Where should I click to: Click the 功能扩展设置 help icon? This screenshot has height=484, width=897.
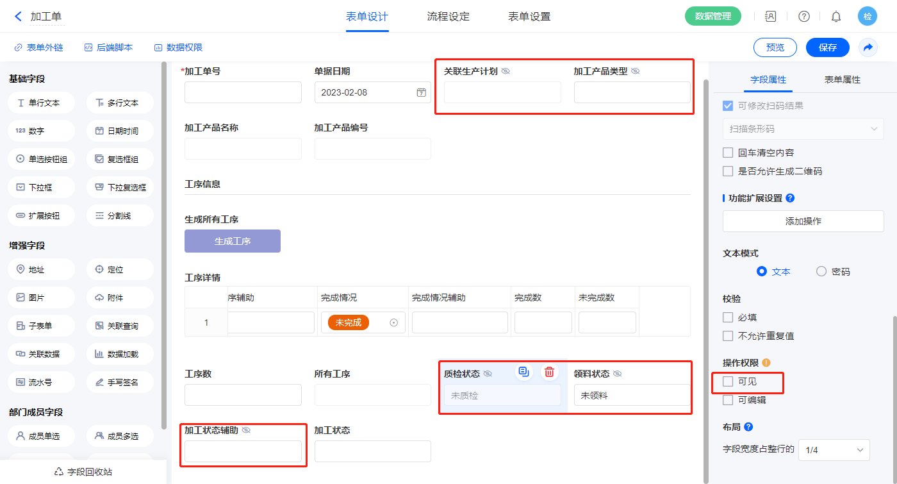pos(790,198)
